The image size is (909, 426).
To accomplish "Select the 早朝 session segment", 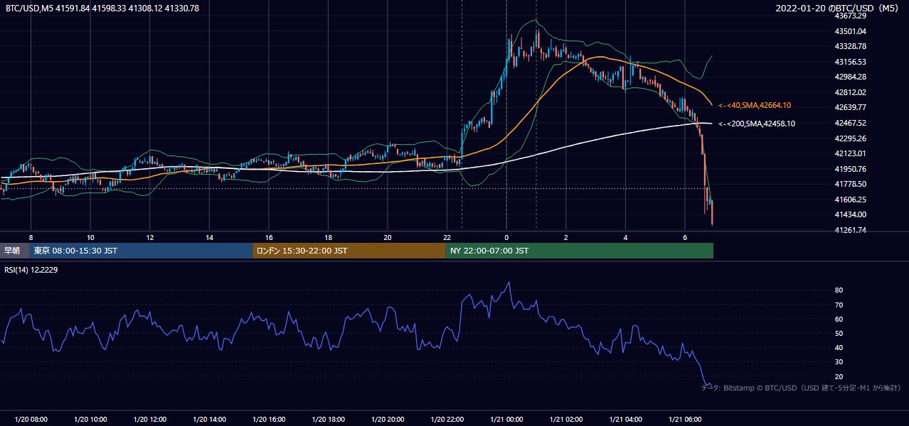I will tap(14, 251).
